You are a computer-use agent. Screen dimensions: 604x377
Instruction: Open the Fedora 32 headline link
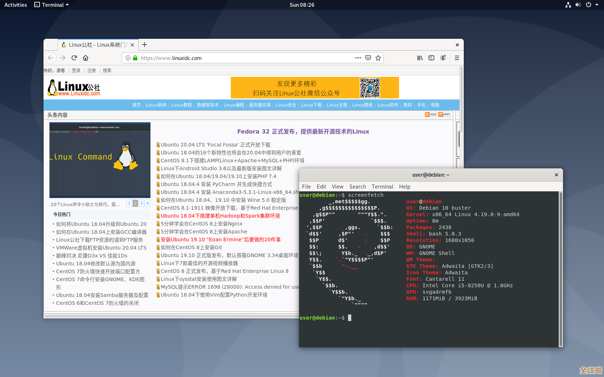(x=303, y=131)
